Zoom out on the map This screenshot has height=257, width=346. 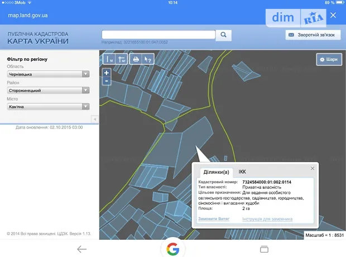point(107,81)
